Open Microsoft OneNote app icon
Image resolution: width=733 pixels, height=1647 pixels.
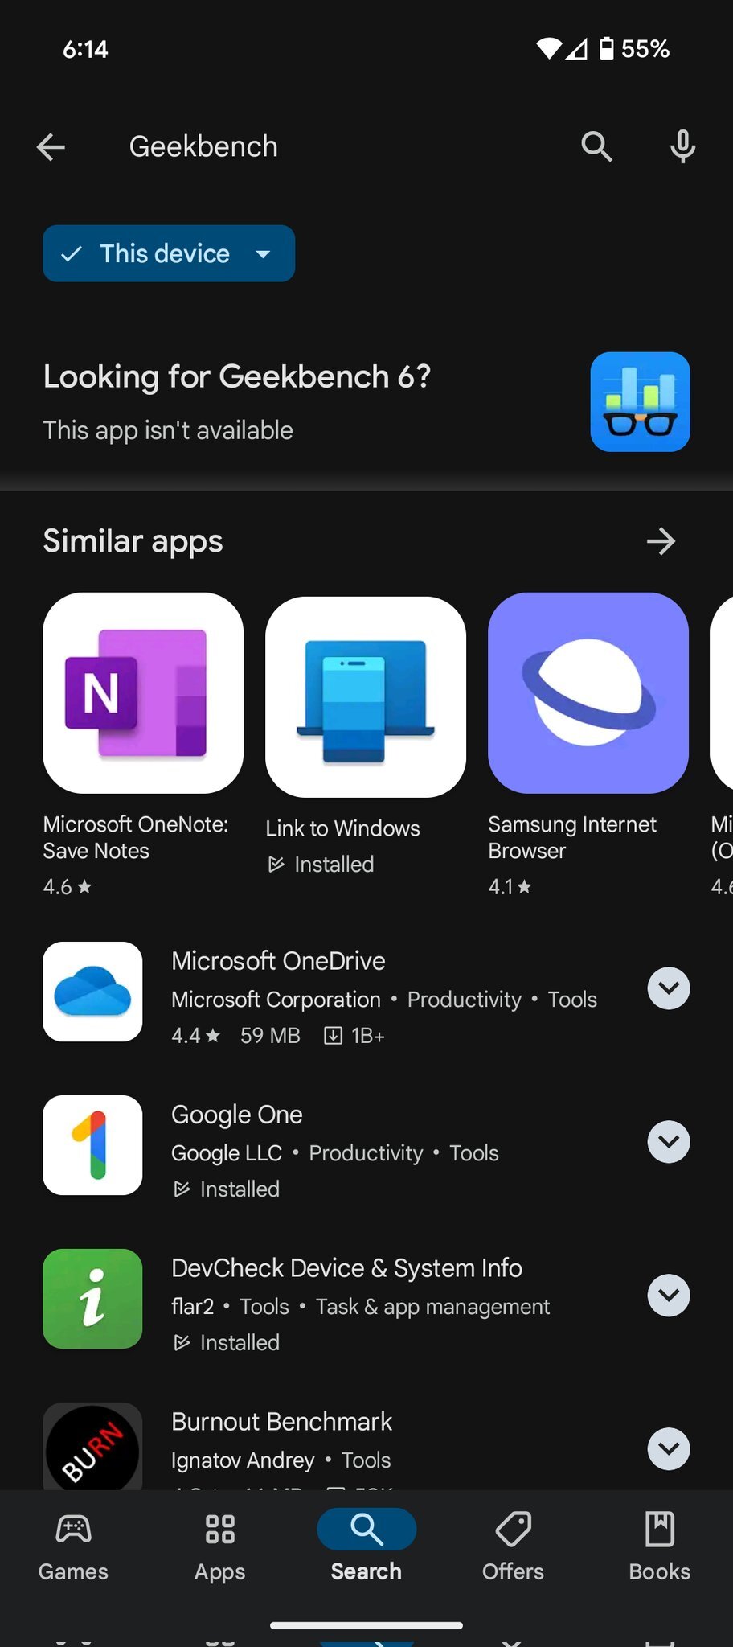pyautogui.click(x=143, y=693)
